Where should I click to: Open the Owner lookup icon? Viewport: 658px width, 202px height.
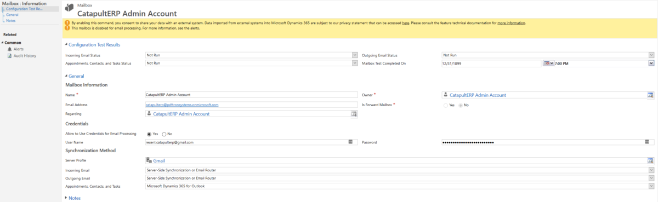pyautogui.click(x=650, y=95)
